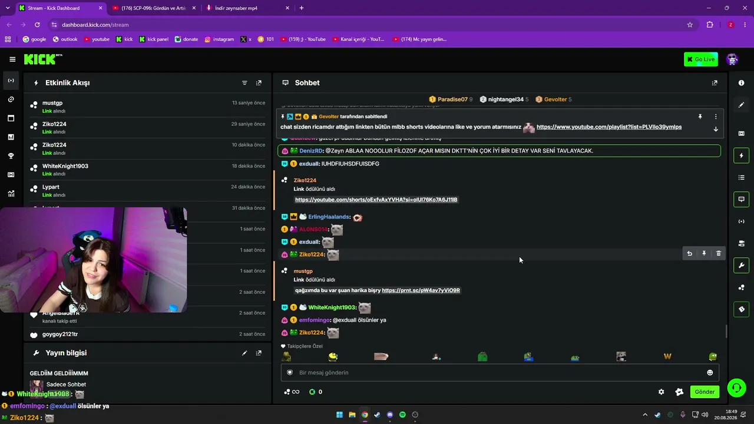The width and height of the screenshot is (754, 424).
Task: Open the list icon in right sidebar
Action: point(741,178)
